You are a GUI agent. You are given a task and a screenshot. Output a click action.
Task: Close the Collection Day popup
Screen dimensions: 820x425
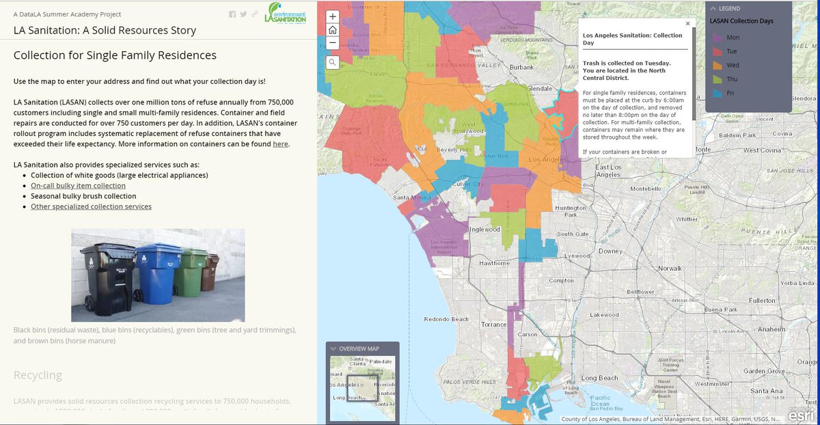pos(687,23)
